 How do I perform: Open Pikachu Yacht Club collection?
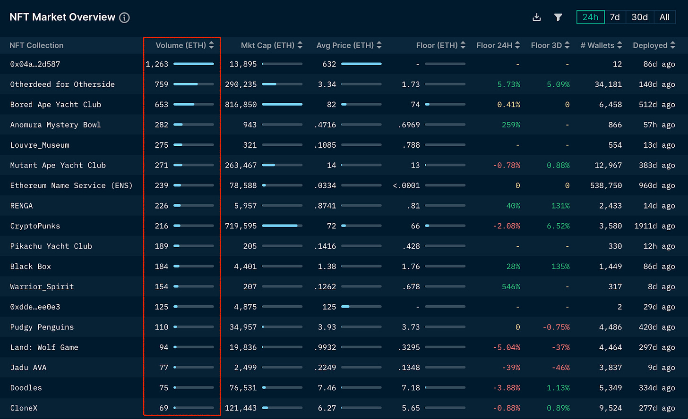point(51,246)
